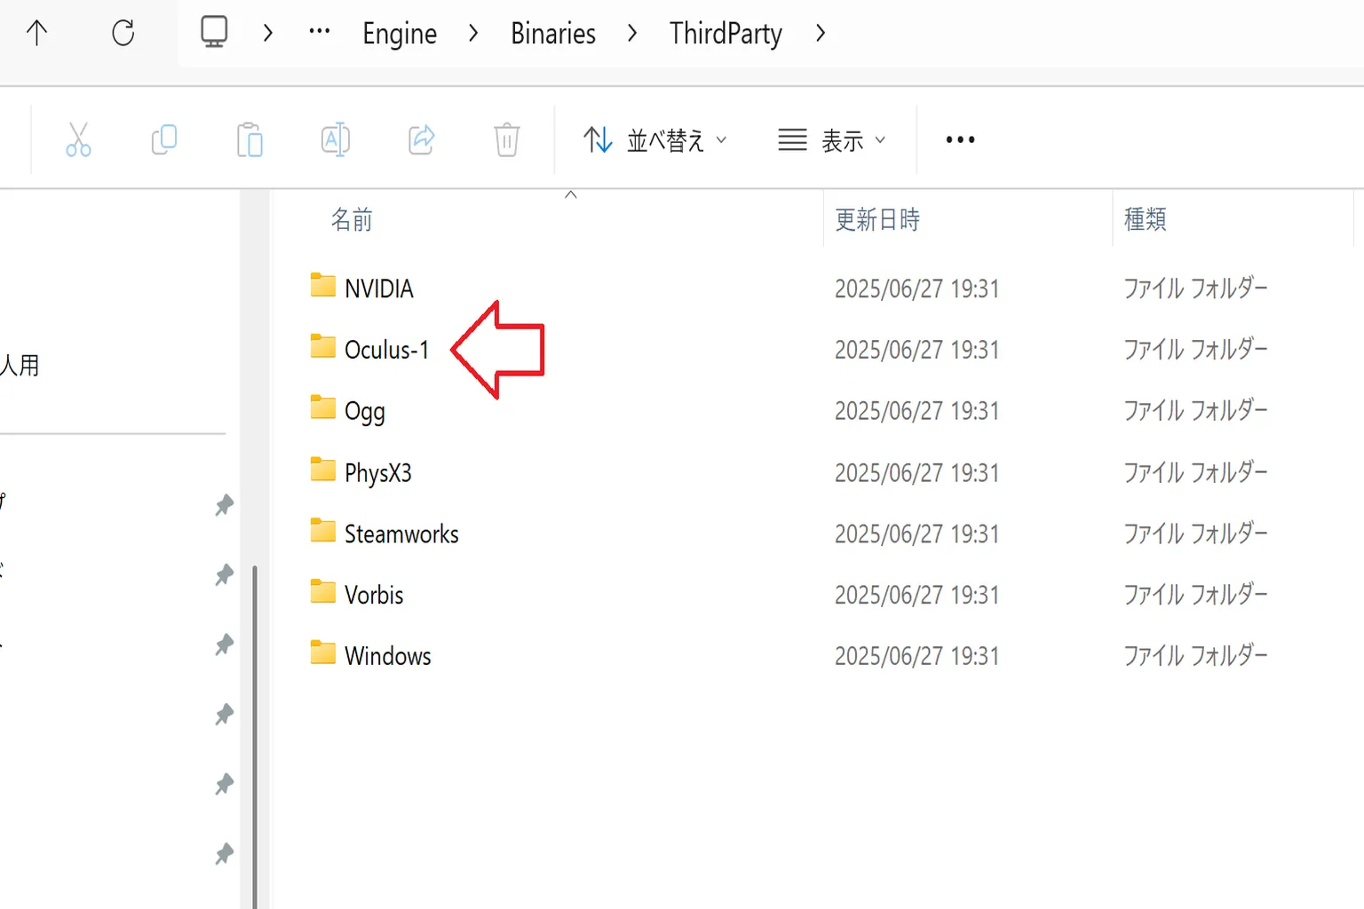Screen dimensions: 1364x909
Task: Navigate to Binaries in breadcrumb
Action: (x=553, y=33)
